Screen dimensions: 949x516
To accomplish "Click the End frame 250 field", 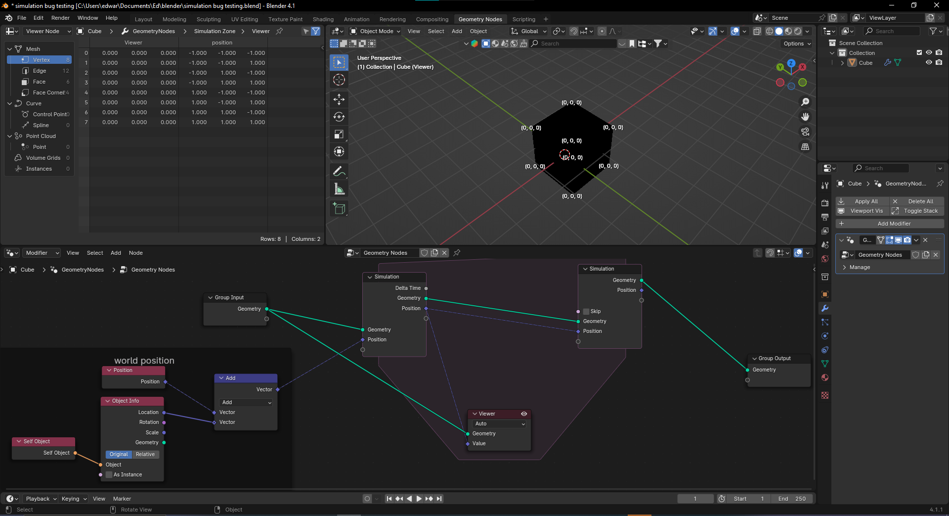I will point(792,499).
